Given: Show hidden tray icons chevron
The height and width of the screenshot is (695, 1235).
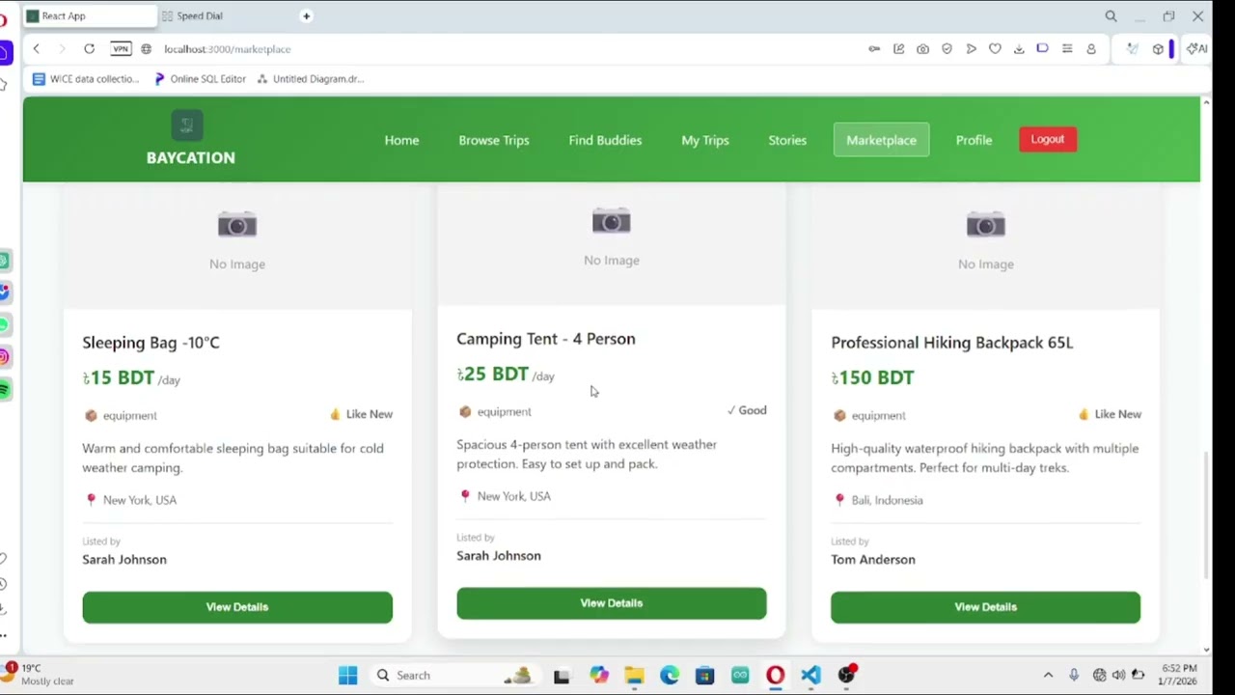Looking at the screenshot, I should [1048, 675].
